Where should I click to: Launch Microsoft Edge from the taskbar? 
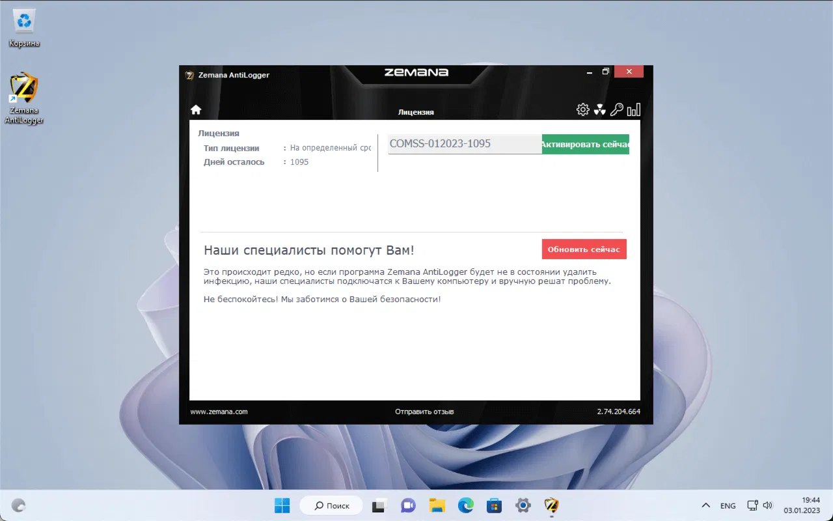tap(465, 505)
